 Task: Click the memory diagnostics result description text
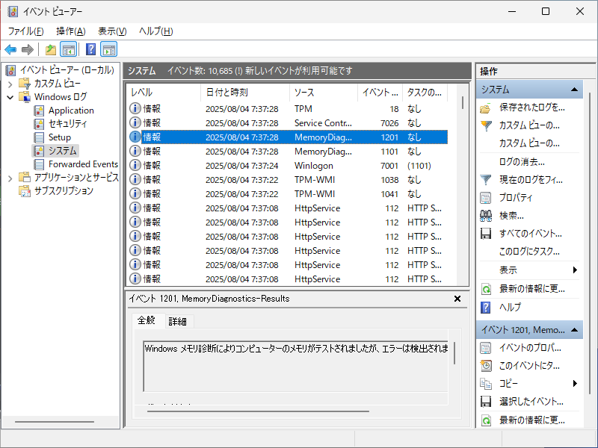[x=296, y=348]
